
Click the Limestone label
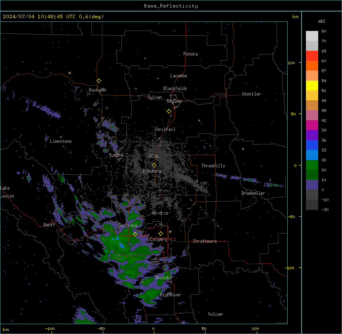pos(61,141)
